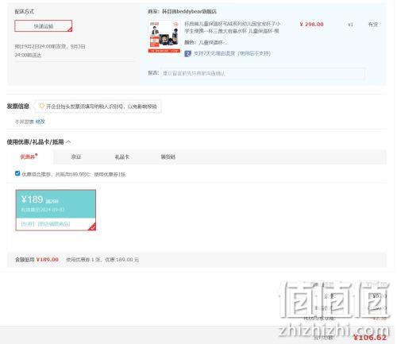Click the red corner tick on 快递运输
This screenshot has width=397, height=344.
pyautogui.click(x=70, y=29)
